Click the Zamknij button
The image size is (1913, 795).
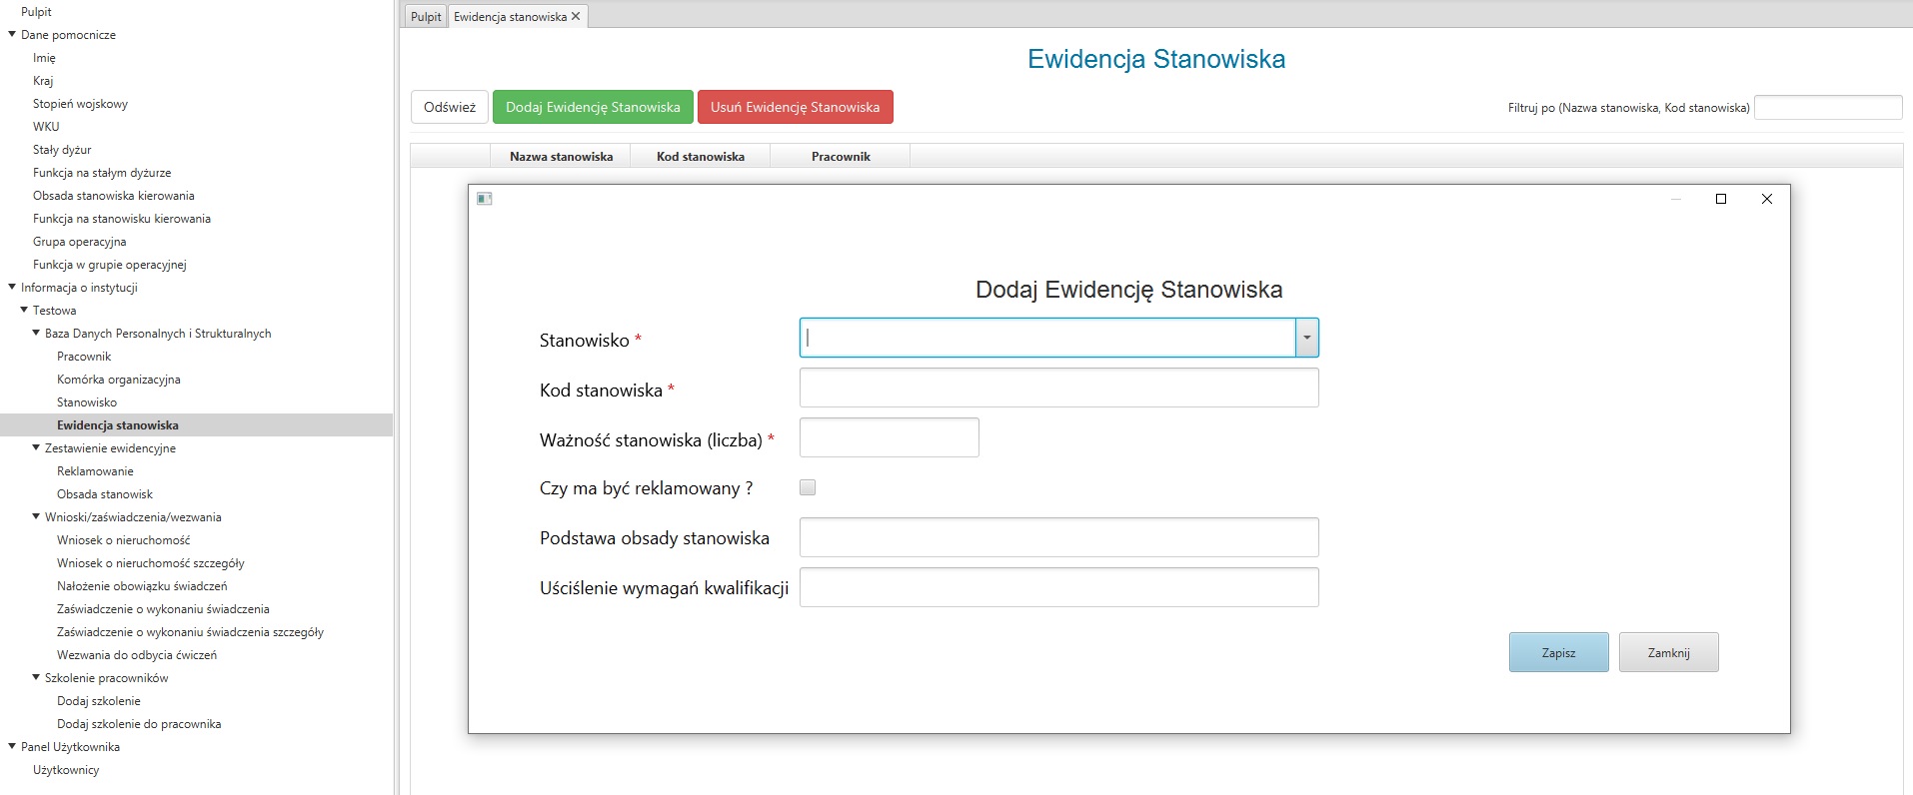click(x=1668, y=652)
